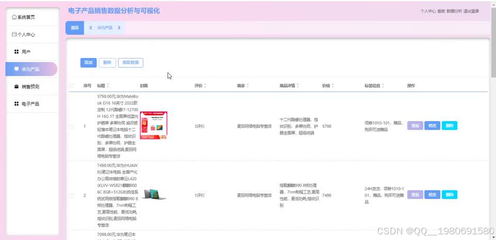Screen dimensions: 496x240
Task: Click the price value 7498
Action: 327,196
